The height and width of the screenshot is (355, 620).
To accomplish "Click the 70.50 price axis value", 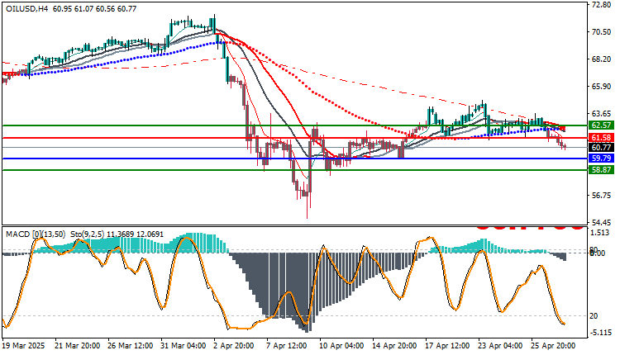I will 602,32.
